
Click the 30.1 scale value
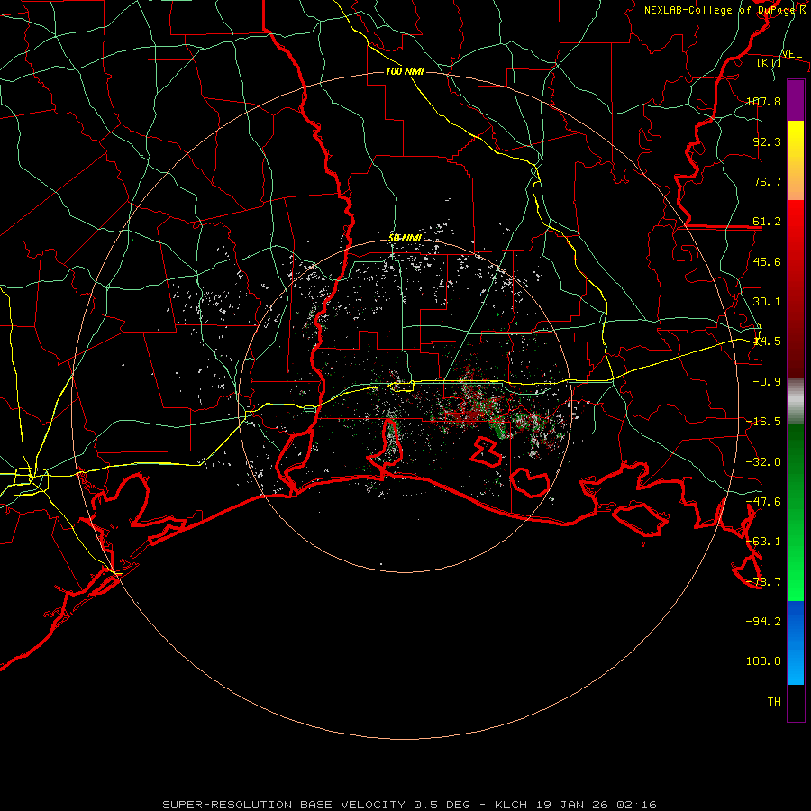click(x=767, y=302)
